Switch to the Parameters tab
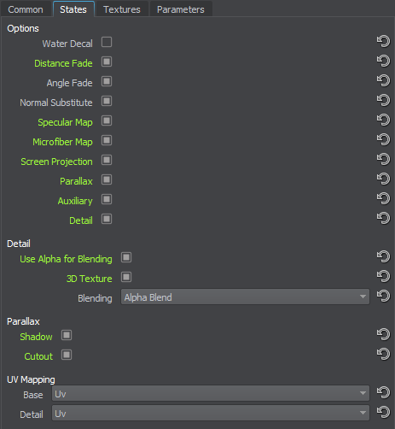Viewport: 395px width, 429px height. (181, 9)
